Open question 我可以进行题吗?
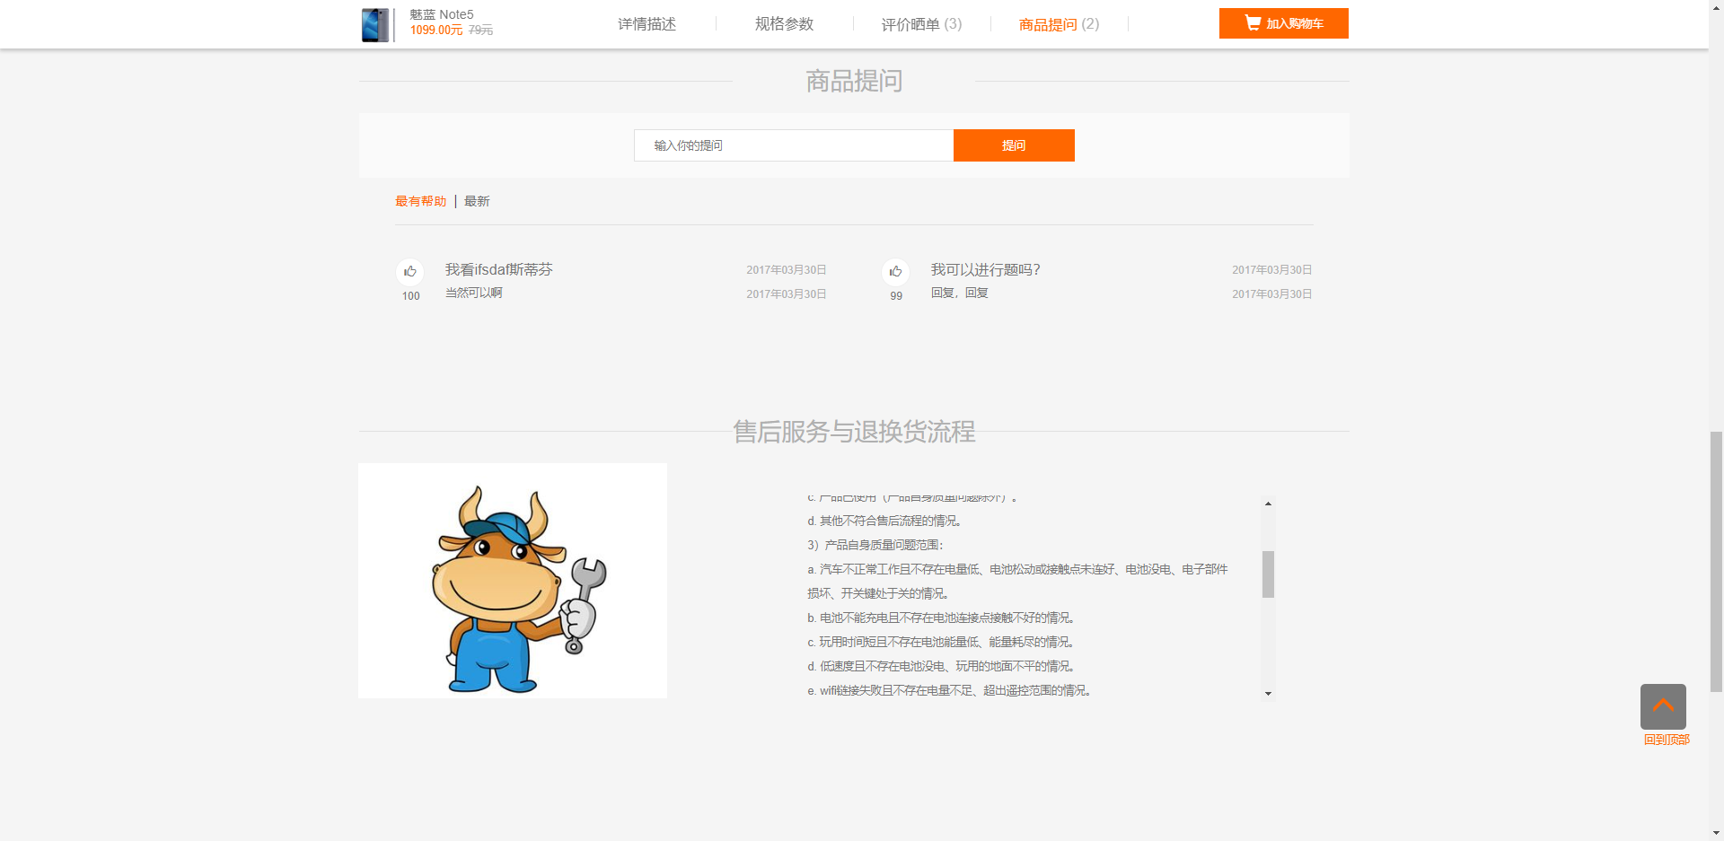Image resolution: width=1724 pixels, height=841 pixels. coord(985,269)
